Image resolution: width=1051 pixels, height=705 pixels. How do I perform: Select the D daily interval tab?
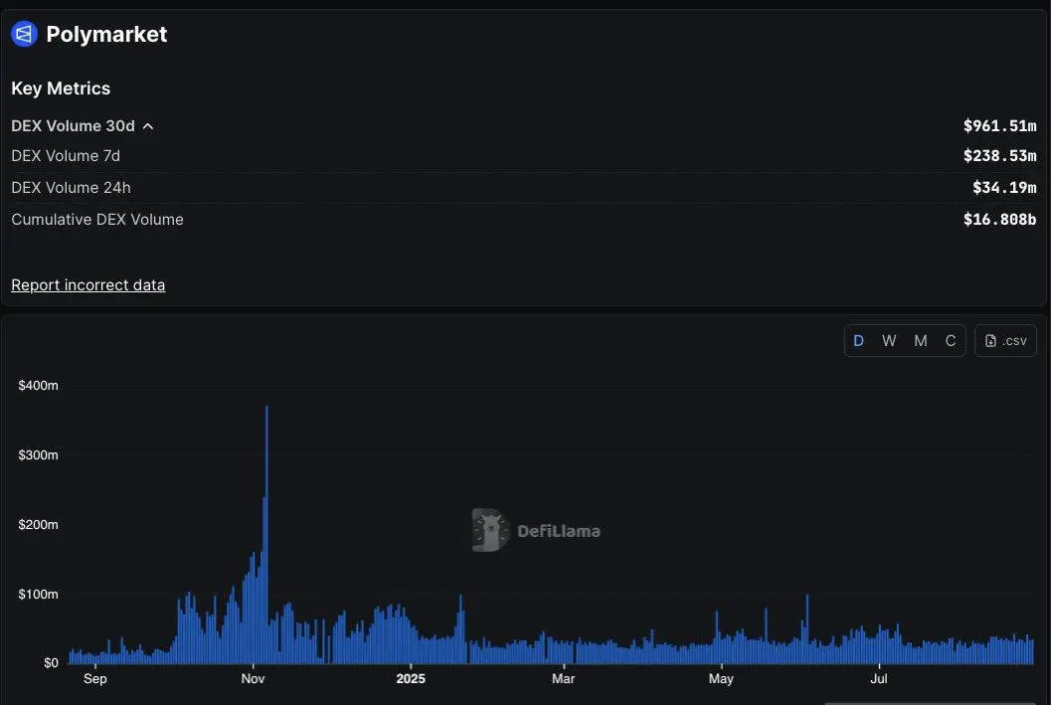[858, 340]
